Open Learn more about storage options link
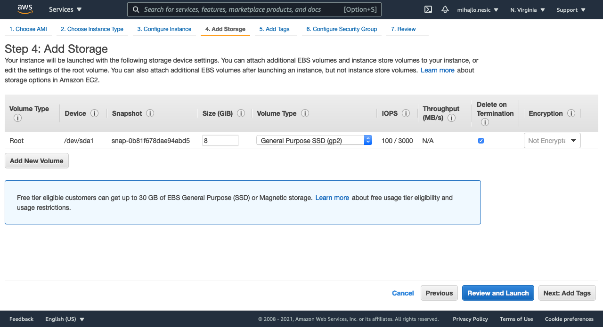Image resolution: width=603 pixels, height=327 pixels. coord(438,70)
